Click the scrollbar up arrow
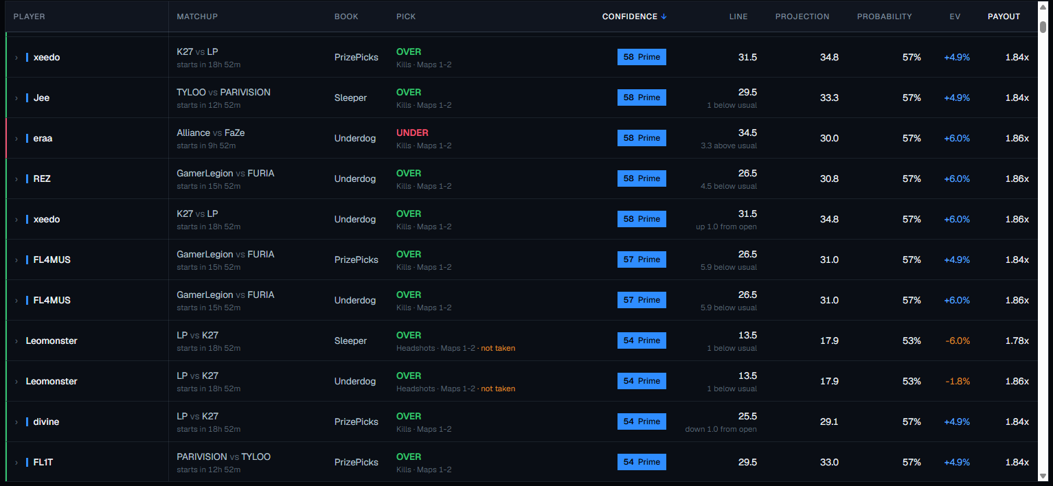This screenshot has width=1053, height=486. [x=1043, y=8]
